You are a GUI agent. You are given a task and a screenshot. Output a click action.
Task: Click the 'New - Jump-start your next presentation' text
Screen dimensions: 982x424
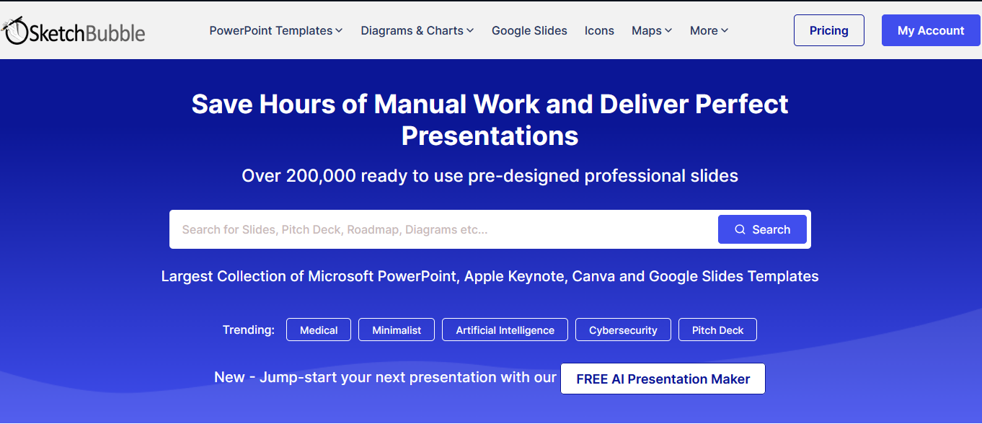[385, 377]
